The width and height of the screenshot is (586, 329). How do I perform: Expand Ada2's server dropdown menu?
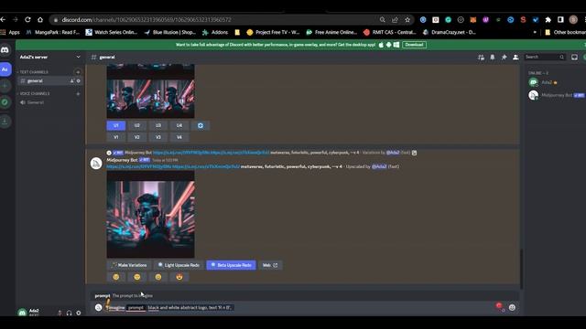pos(78,57)
